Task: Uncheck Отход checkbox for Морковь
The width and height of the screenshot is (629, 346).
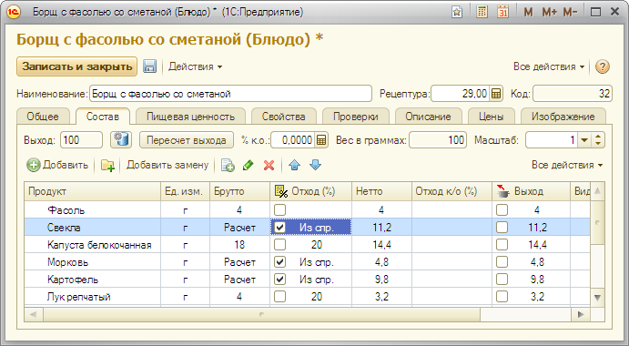Action: tap(279, 261)
